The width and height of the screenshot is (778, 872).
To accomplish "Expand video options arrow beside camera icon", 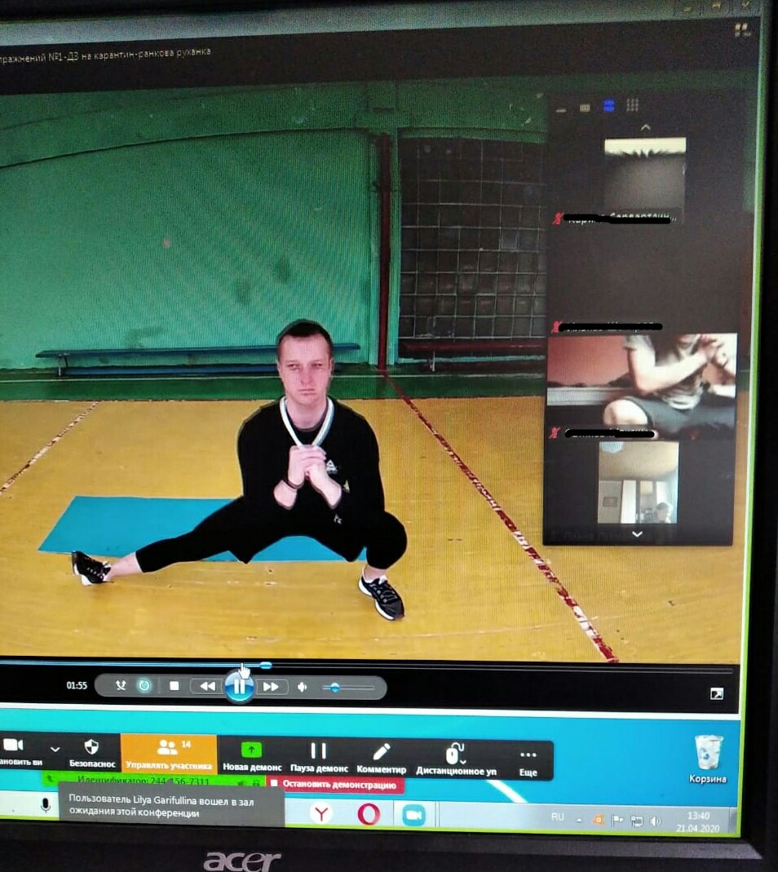I will 55,749.
